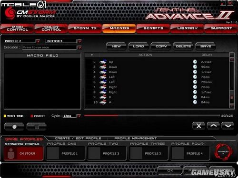Screen dimensions: 238x178
Task: Select the keyboard icon for action B
Action: click(x=103, y=97)
